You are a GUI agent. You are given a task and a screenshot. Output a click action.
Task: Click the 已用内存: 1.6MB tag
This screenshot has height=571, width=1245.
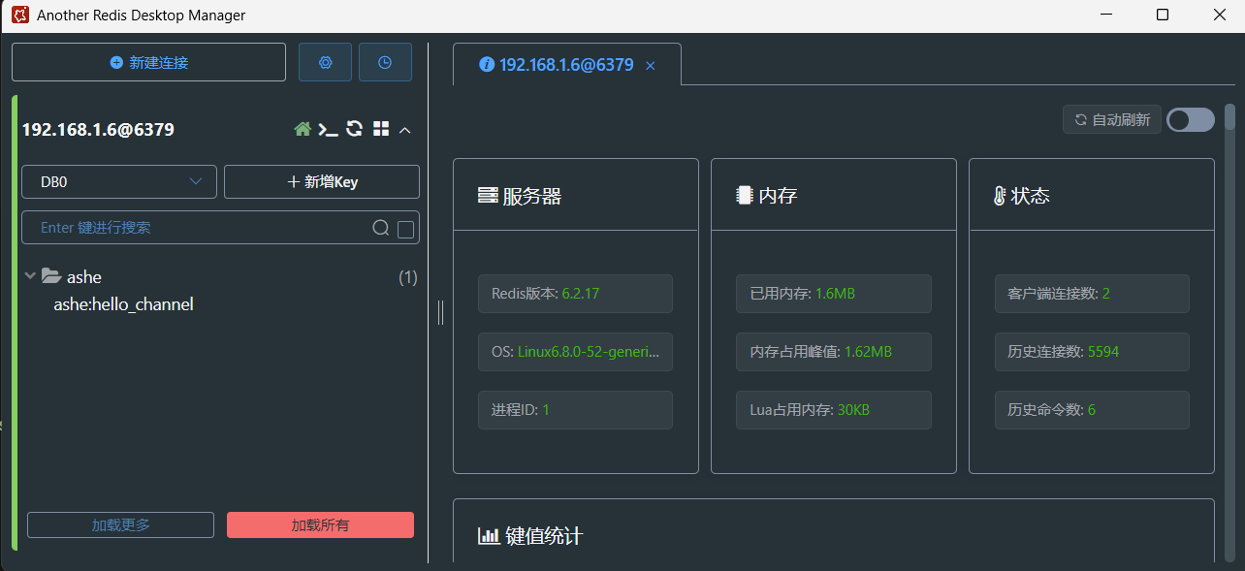[834, 294]
